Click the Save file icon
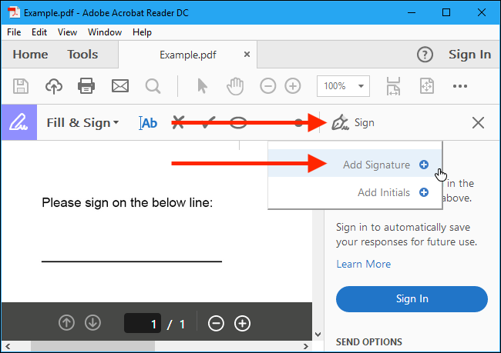The height and width of the screenshot is (353, 501). pos(22,86)
